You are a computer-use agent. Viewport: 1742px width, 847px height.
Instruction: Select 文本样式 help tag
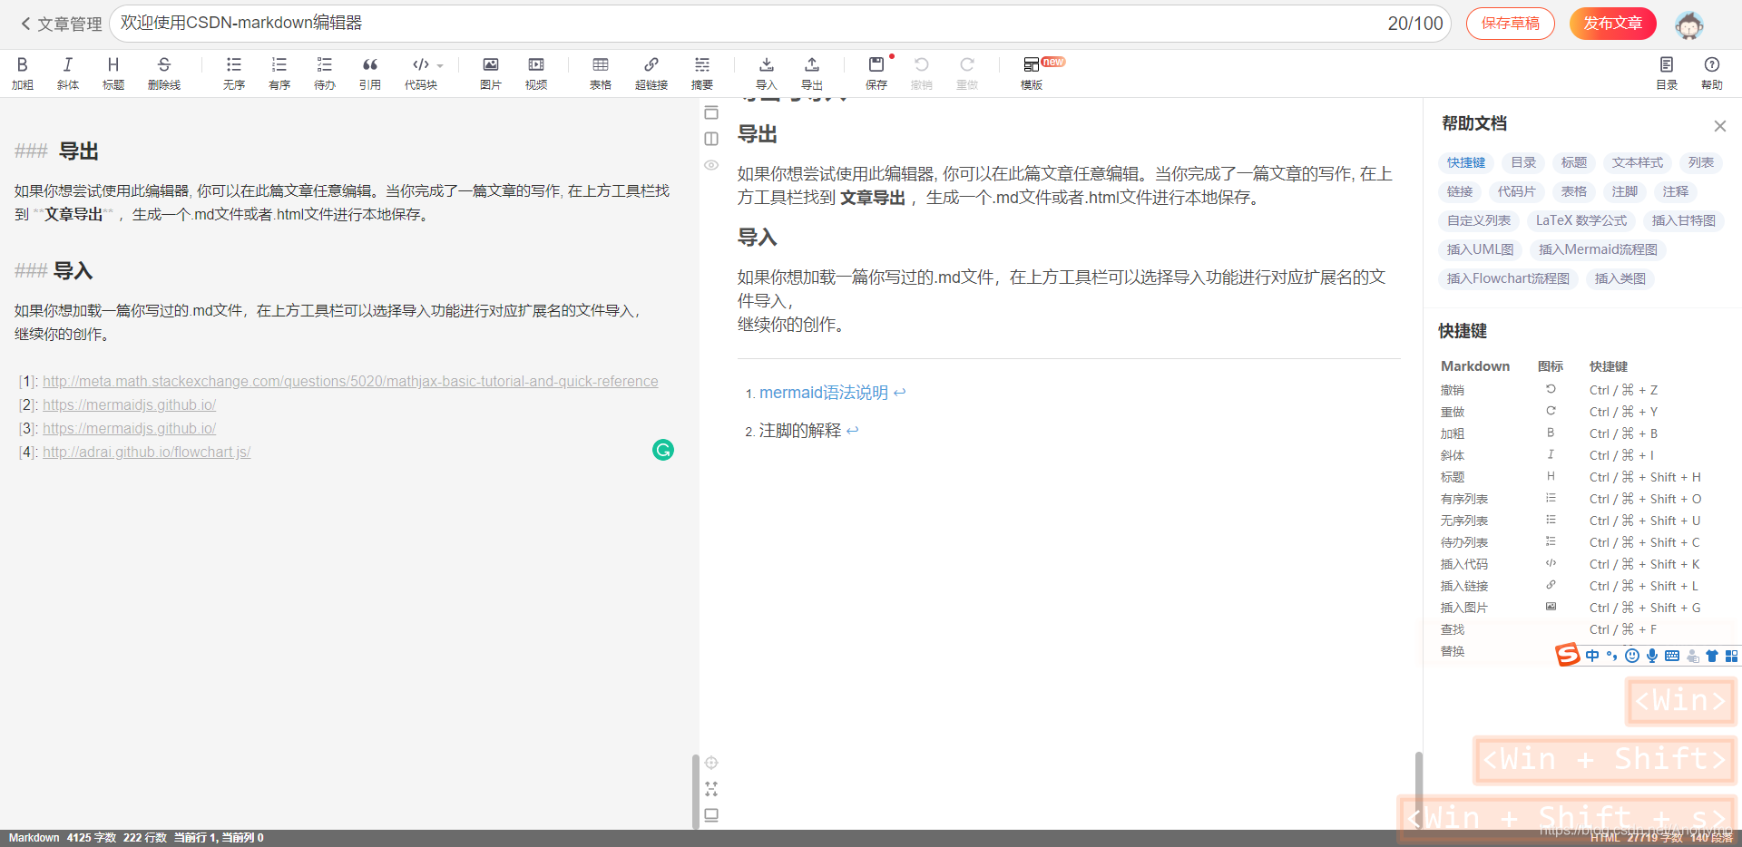pos(1638,162)
